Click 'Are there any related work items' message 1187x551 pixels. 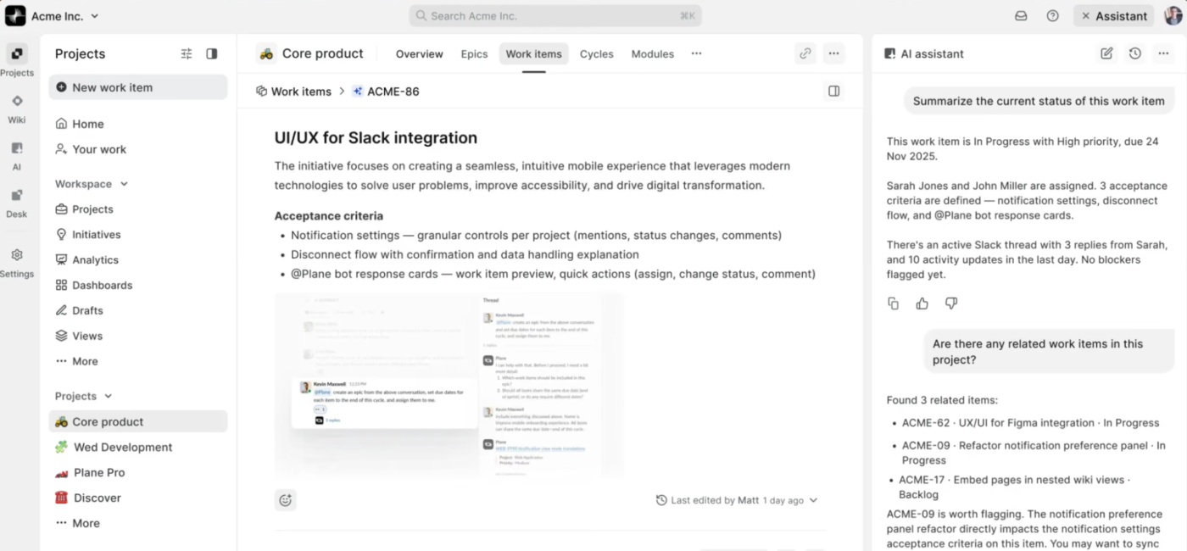tap(1048, 352)
